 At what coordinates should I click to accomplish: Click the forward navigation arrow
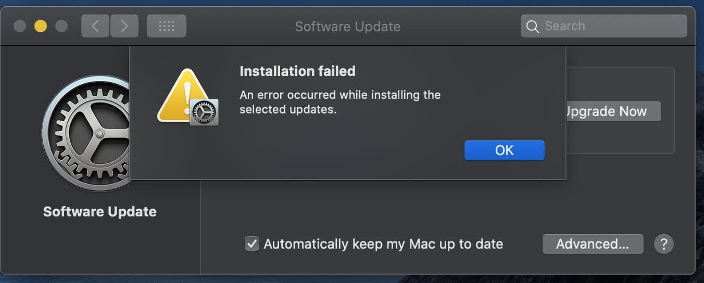tap(124, 26)
